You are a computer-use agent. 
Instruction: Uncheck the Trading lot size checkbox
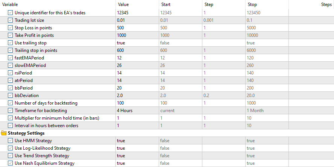[10, 20]
